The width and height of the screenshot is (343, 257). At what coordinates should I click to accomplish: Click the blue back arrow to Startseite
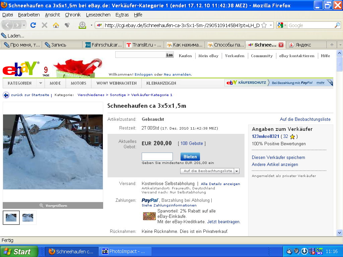[6, 95]
